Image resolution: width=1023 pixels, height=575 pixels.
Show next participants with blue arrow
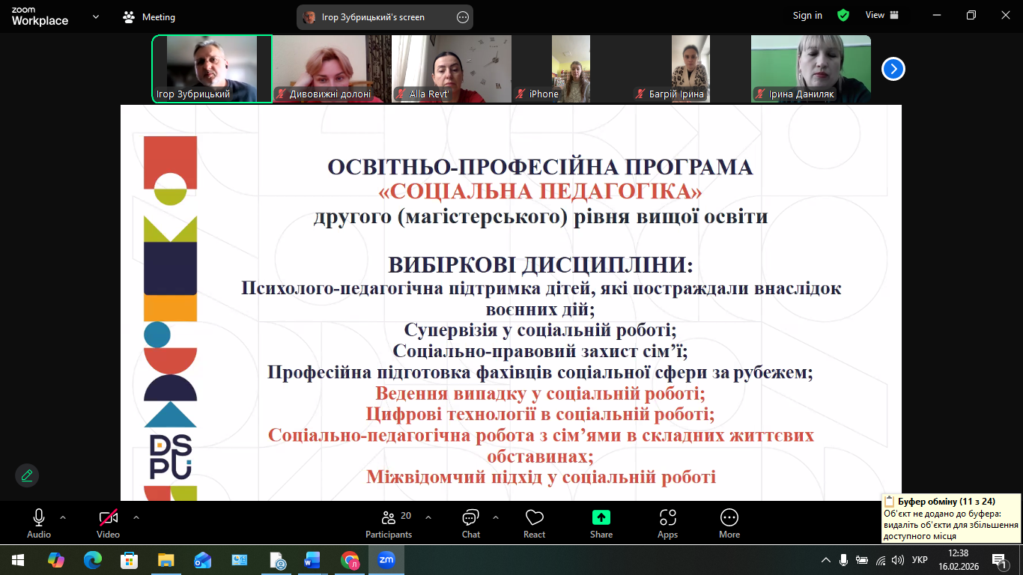tap(893, 69)
